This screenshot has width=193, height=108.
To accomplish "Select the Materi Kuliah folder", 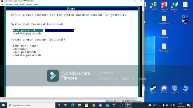I will pyautogui.click(x=164, y=47).
